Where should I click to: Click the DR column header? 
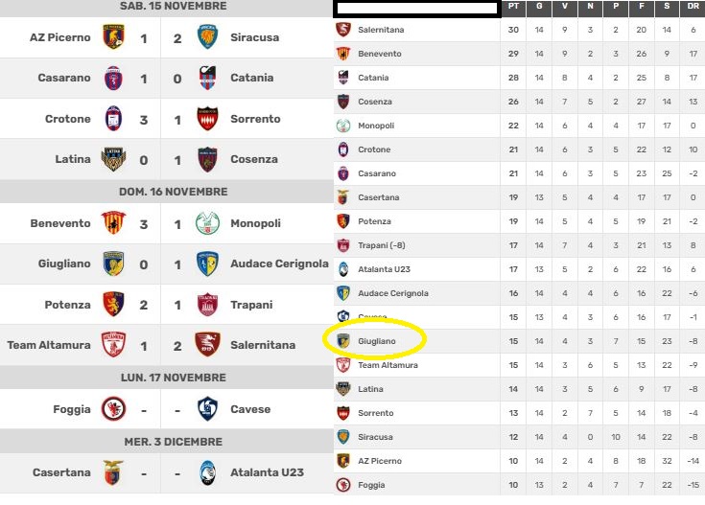(693, 7)
